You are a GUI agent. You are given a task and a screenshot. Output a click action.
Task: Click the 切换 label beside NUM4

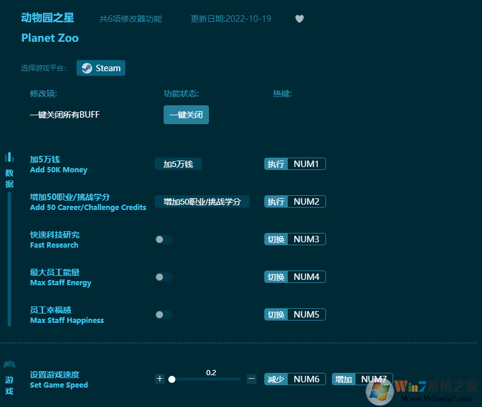pyautogui.click(x=276, y=277)
